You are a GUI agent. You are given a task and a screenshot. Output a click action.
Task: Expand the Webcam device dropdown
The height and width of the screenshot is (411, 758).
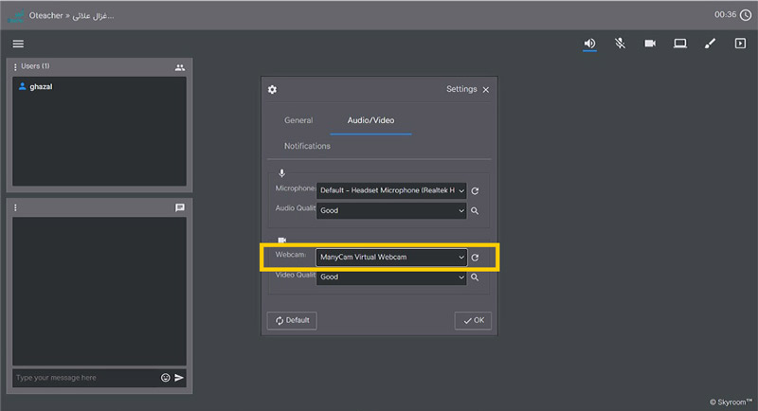[x=391, y=258]
